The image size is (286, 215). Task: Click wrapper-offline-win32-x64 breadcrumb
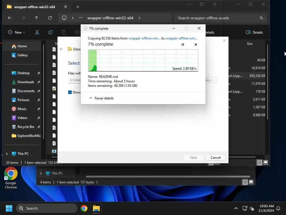pyautogui.click(x=110, y=18)
